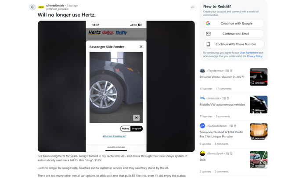Open the post options three-dot menu
The image size is (281, 178).
tap(193, 7)
